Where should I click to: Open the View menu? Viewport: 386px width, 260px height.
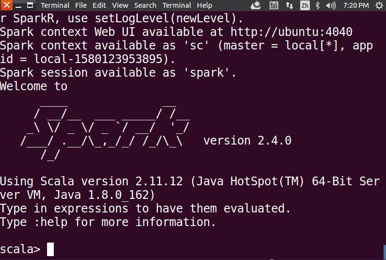coord(120,5)
